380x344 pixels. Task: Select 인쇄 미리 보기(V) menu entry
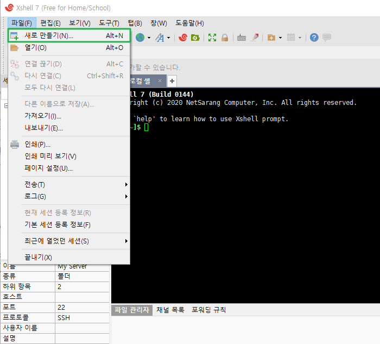(x=69, y=156)
